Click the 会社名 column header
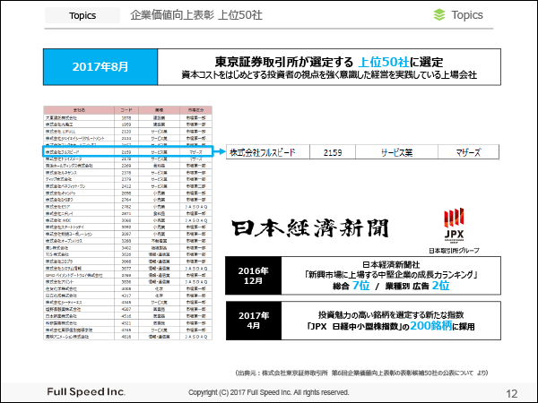This screenshot has height=403, width=538. pos(79,110)
